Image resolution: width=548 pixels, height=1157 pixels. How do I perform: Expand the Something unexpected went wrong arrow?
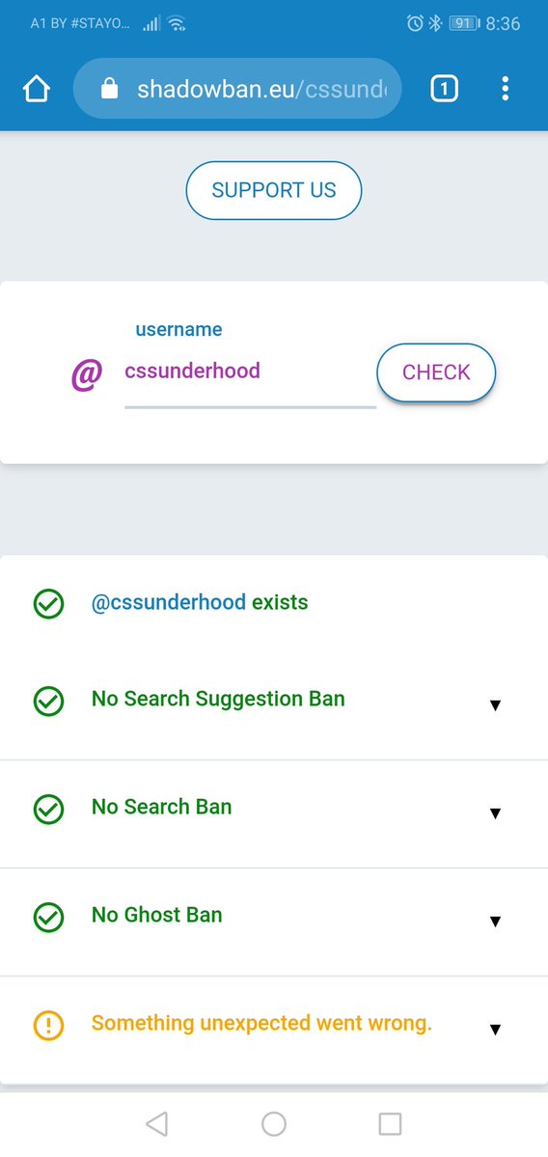coord(496,1030)
